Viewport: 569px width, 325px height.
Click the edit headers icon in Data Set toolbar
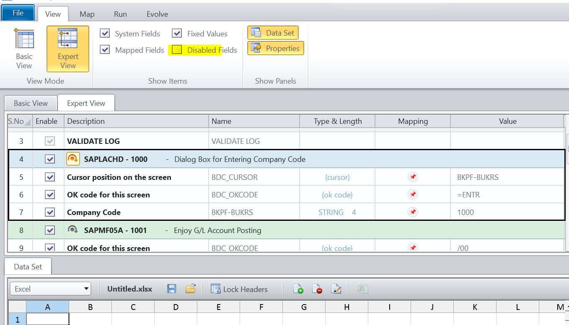(336, 289)
